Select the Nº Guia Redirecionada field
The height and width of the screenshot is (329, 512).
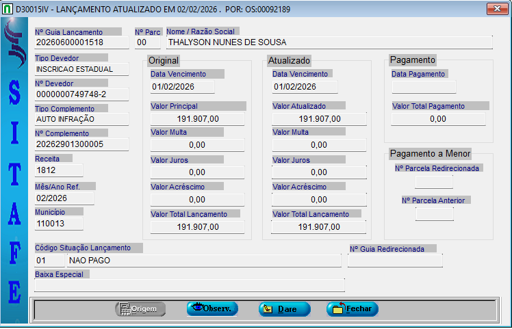[395, 261]
